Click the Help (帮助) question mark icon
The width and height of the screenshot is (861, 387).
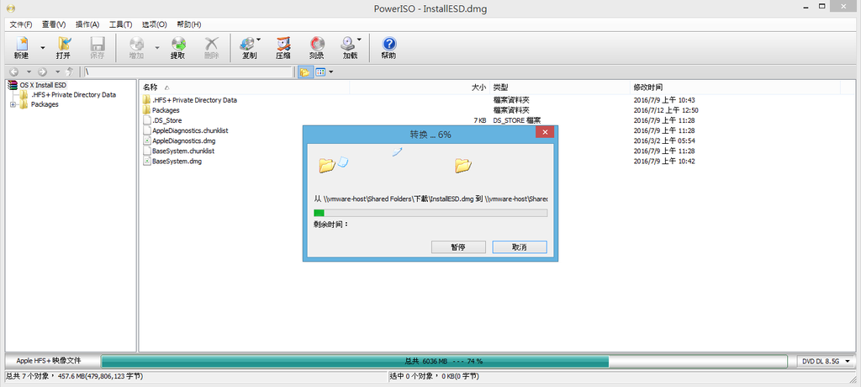(x=388, y=45)
